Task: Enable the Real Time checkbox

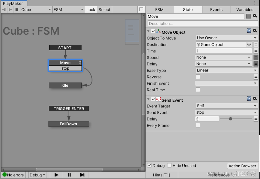Action: coord(198,90)
